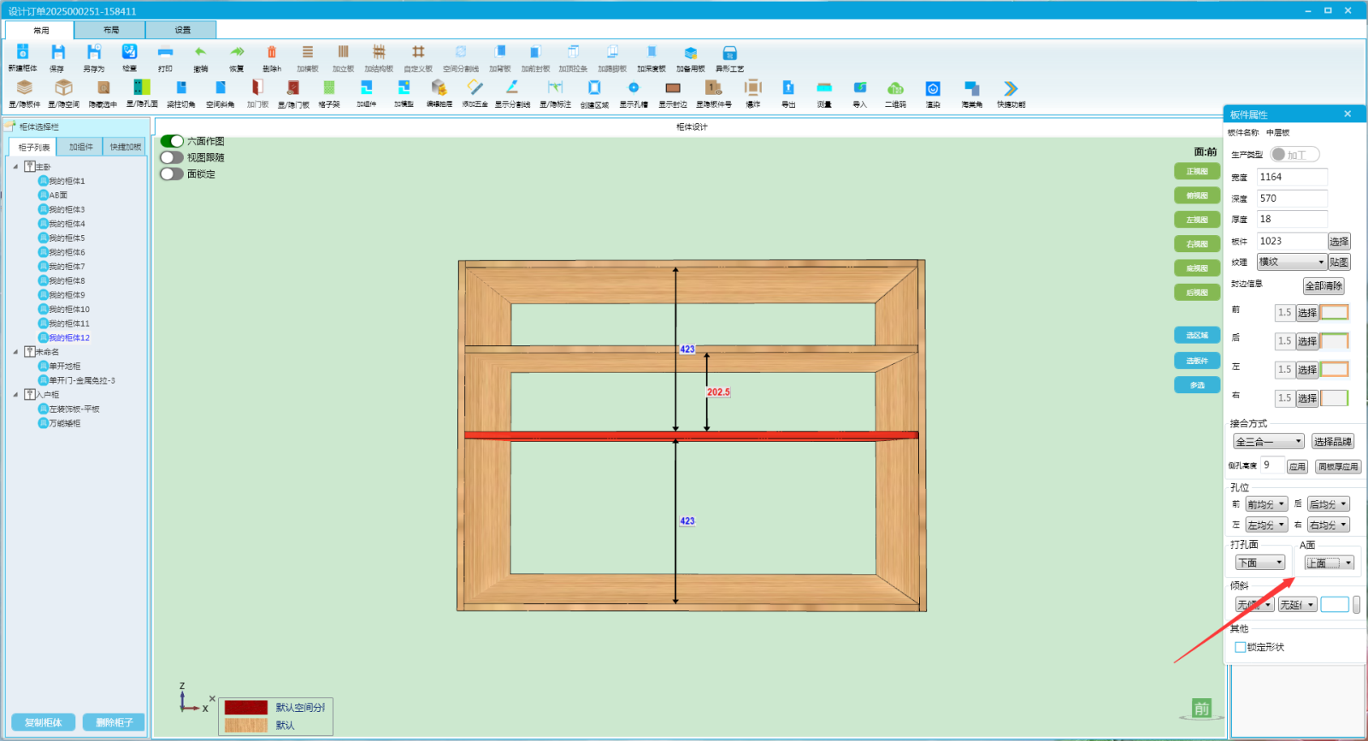Open the 接合方式 dropdown showing 全三合一
Screen dimensions: 1368x741
(1268, 442)
